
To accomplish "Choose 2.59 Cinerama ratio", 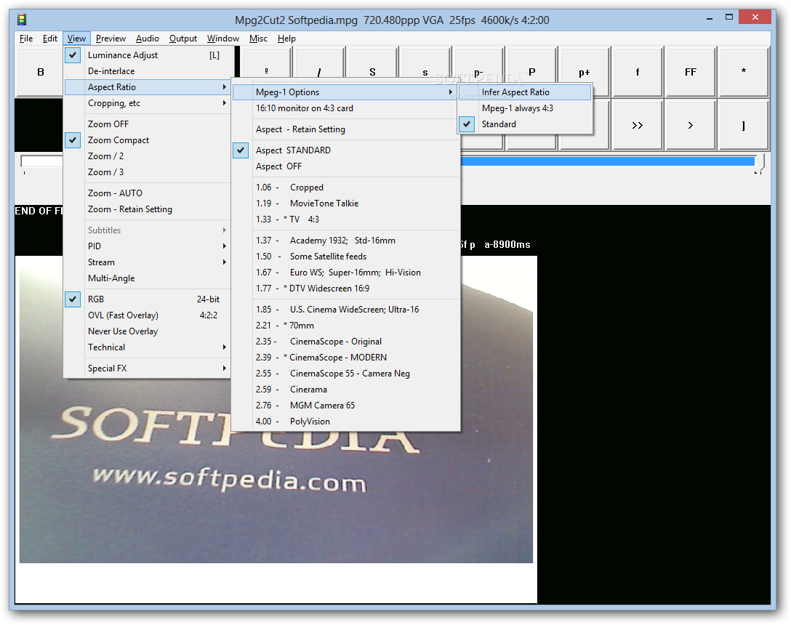I will point(346,390).
